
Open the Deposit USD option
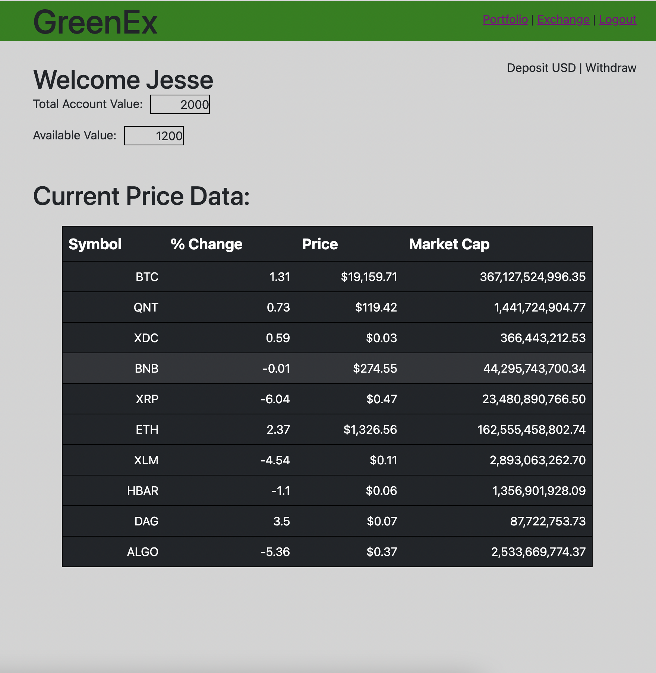coord(541,68)
